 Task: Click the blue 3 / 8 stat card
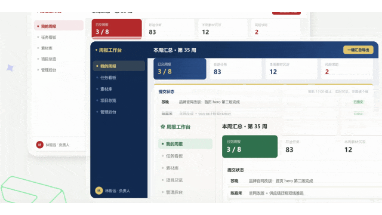(180, 69)
